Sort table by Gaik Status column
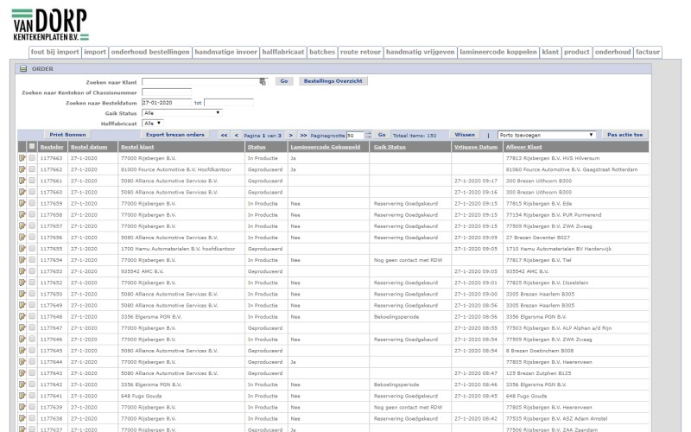Viewport: 691px width, 432px height. pyautogui.click(x=390, y=147)
